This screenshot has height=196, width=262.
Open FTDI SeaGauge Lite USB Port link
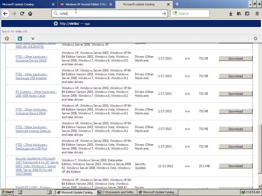pos(31,147)
